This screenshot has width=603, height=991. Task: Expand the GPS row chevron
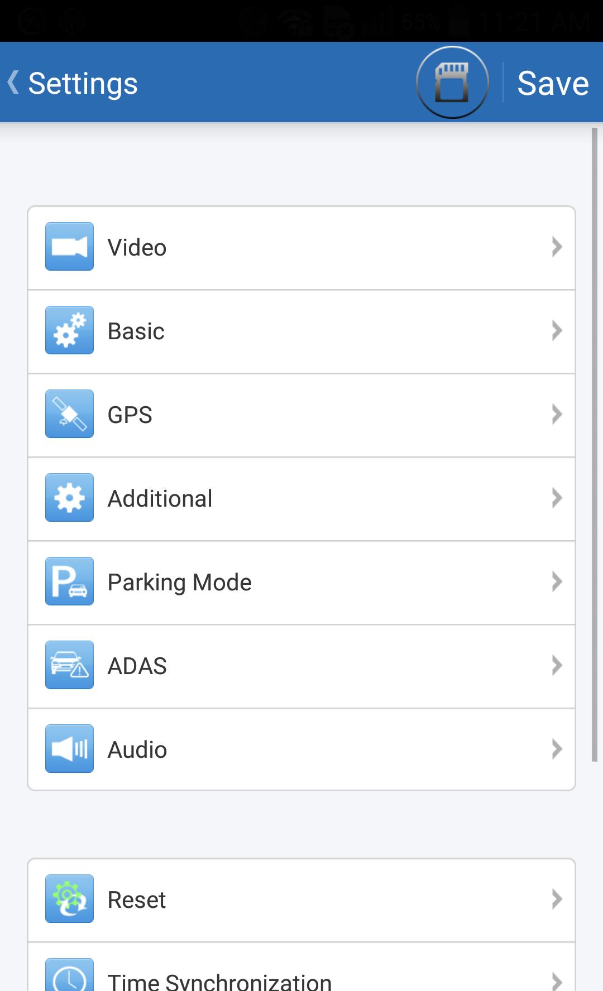[557, 414]
